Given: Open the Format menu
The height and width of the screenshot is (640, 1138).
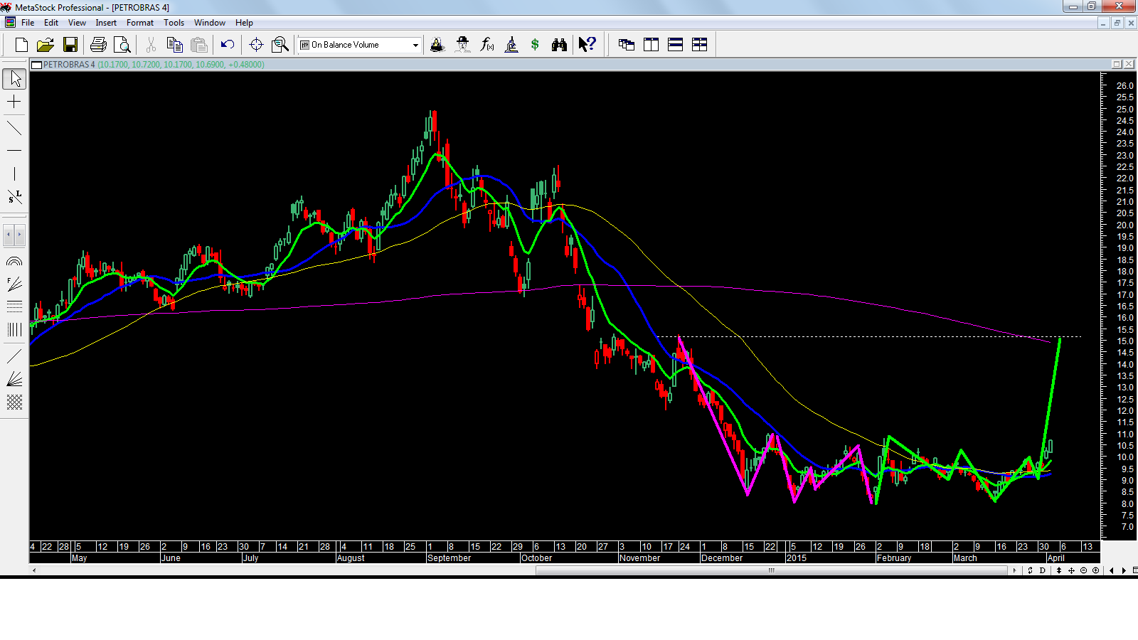Looking at the screenshot, I should coord(140,23).
